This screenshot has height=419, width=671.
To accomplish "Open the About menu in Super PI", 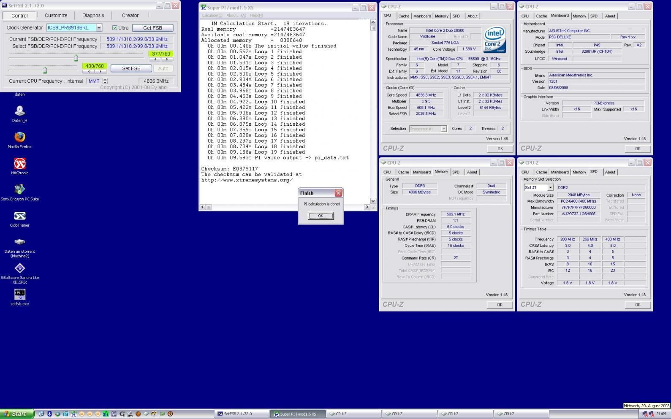I will (x=236, y=16).
